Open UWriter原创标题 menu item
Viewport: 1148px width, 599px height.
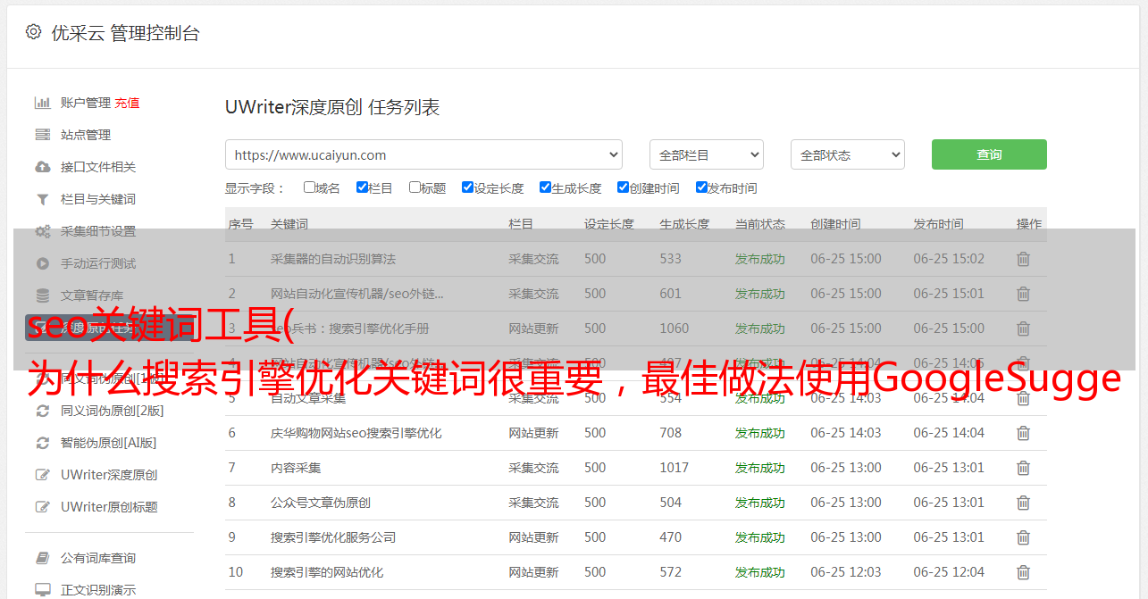tap(109, 507)
